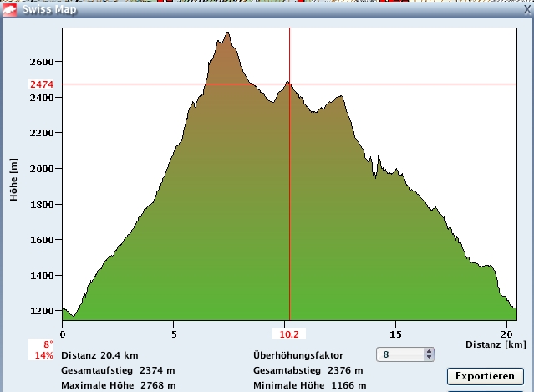Image resolution: width=534 pixels, height=392 pixels.
Task: Click the red crosshair intersection on the profile
Action: [x=289, y=84]
